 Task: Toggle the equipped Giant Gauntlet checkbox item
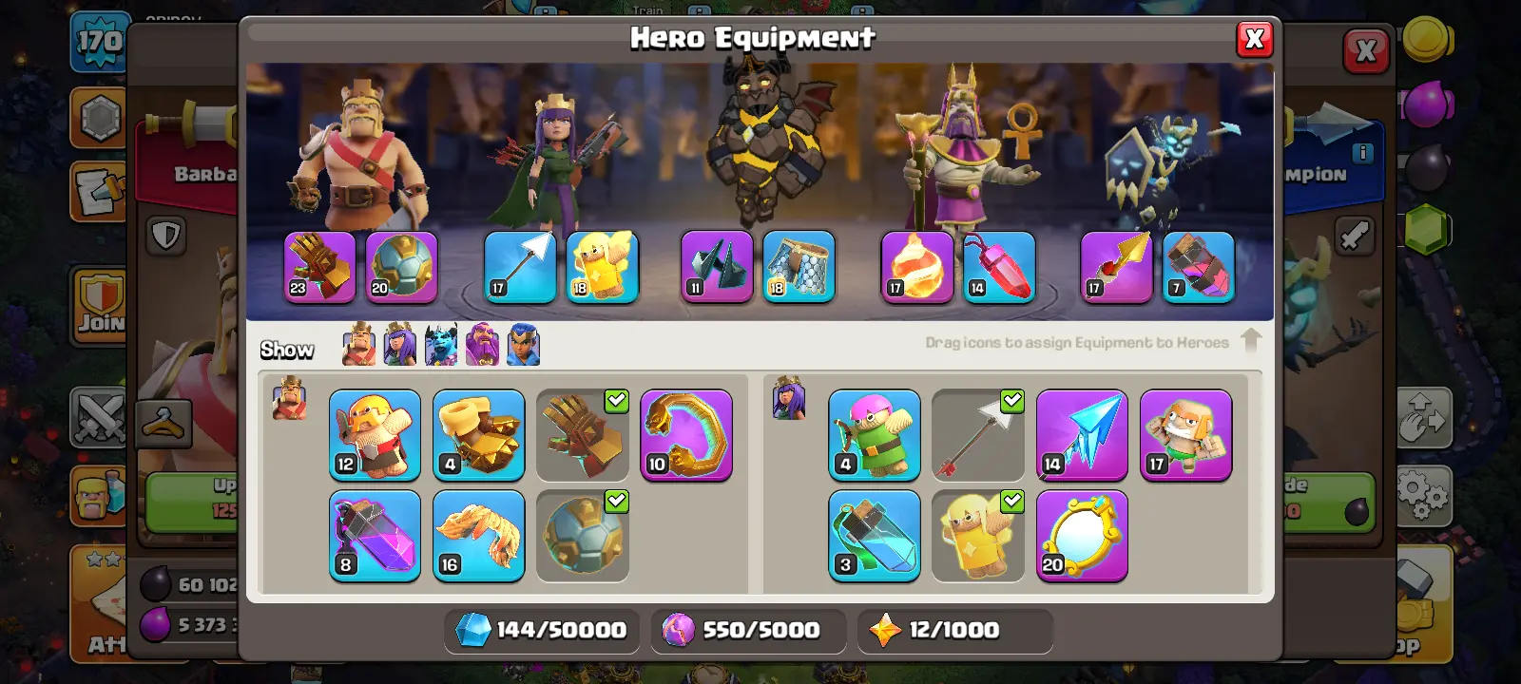pyautogui.click(x=583, y=434)
